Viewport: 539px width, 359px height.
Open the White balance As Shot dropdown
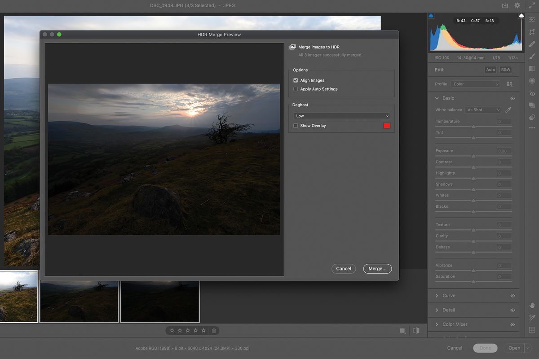[x=482, y=109]
